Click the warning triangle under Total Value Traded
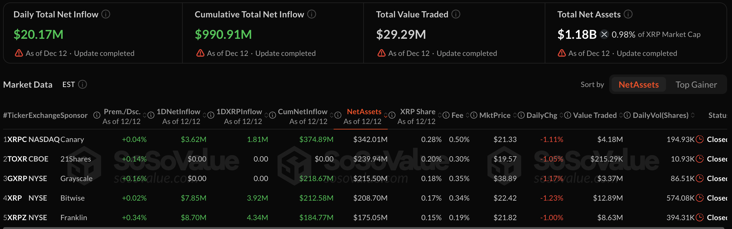This screenshot has height=229, width=732. click(x=381, y=53)
